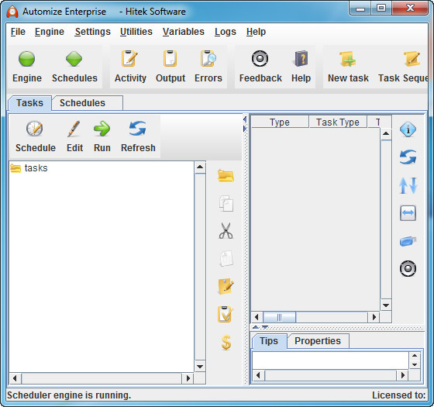The image size is (434, 407).
Task: Click the up-down sort arrows icon
Action: point(408,185)
